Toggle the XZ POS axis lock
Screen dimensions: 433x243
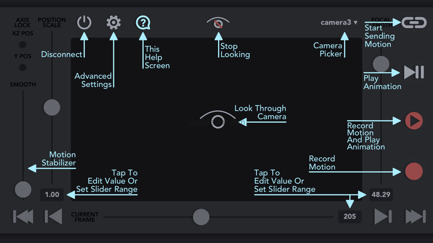click(x=23, y=45)
